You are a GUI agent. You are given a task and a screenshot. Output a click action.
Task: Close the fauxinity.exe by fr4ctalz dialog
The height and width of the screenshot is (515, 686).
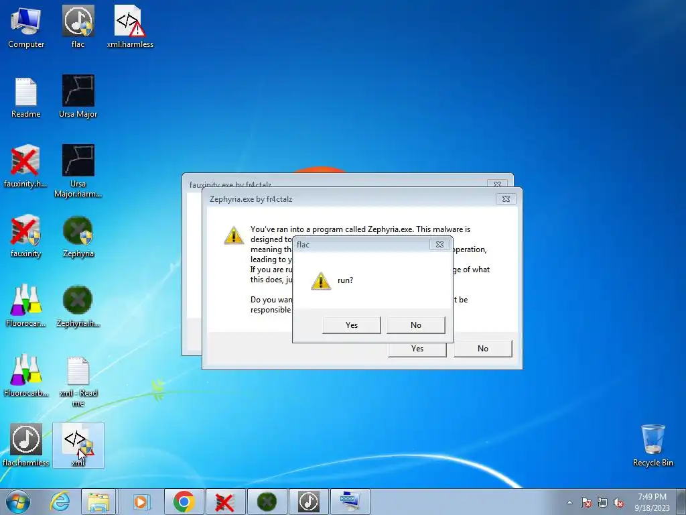point(498,184)
